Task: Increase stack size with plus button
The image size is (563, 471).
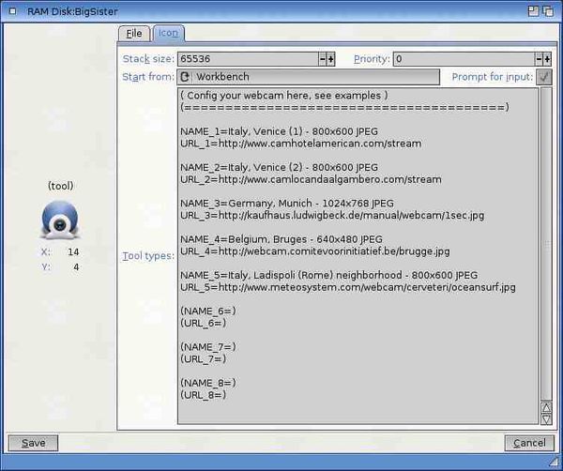Action: 331,59
